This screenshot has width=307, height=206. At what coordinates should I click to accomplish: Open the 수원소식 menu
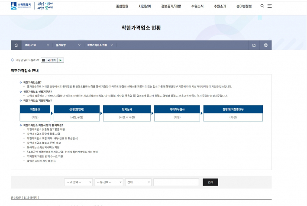pyautogui.click(x=197, y=6)
